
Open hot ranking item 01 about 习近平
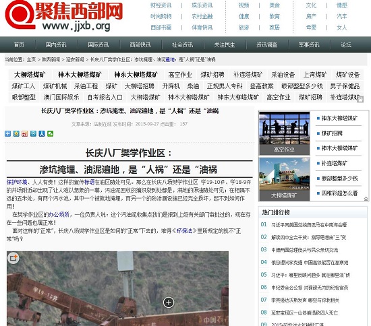[x=309, y=225]
